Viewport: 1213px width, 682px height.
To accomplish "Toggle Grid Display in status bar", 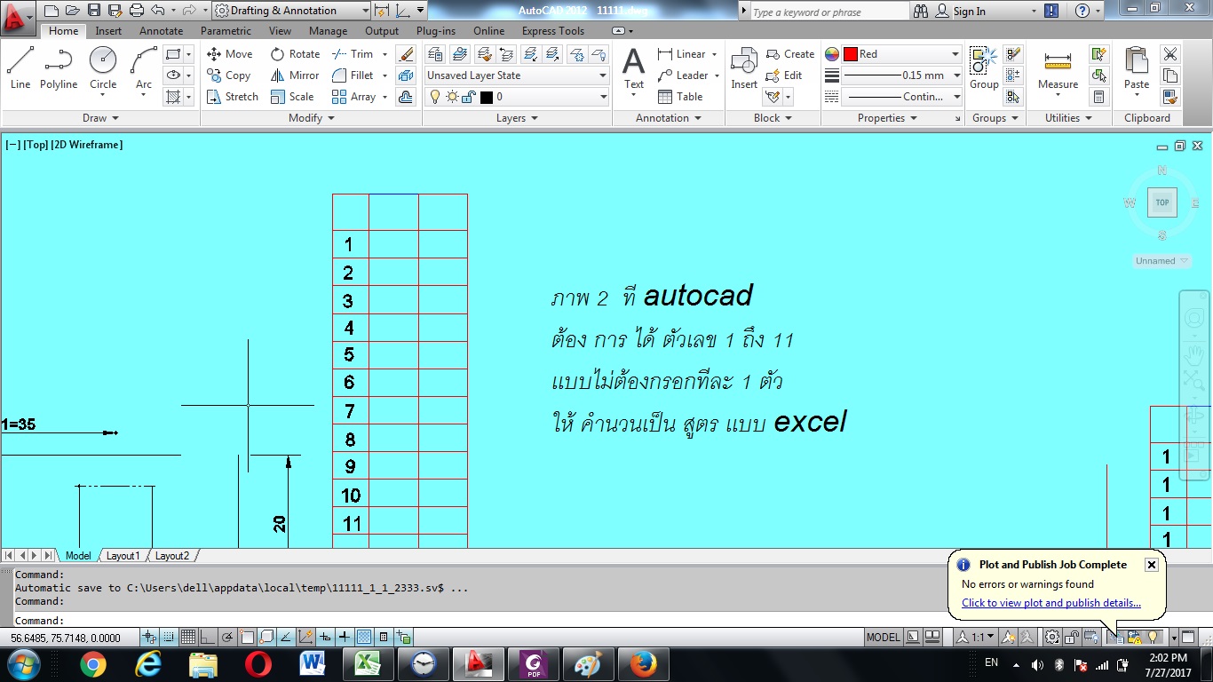I will coord(188,637).
